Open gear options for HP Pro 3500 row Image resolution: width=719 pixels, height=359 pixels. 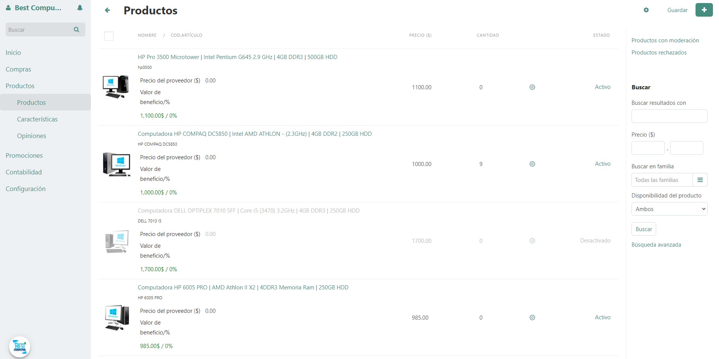532,87
